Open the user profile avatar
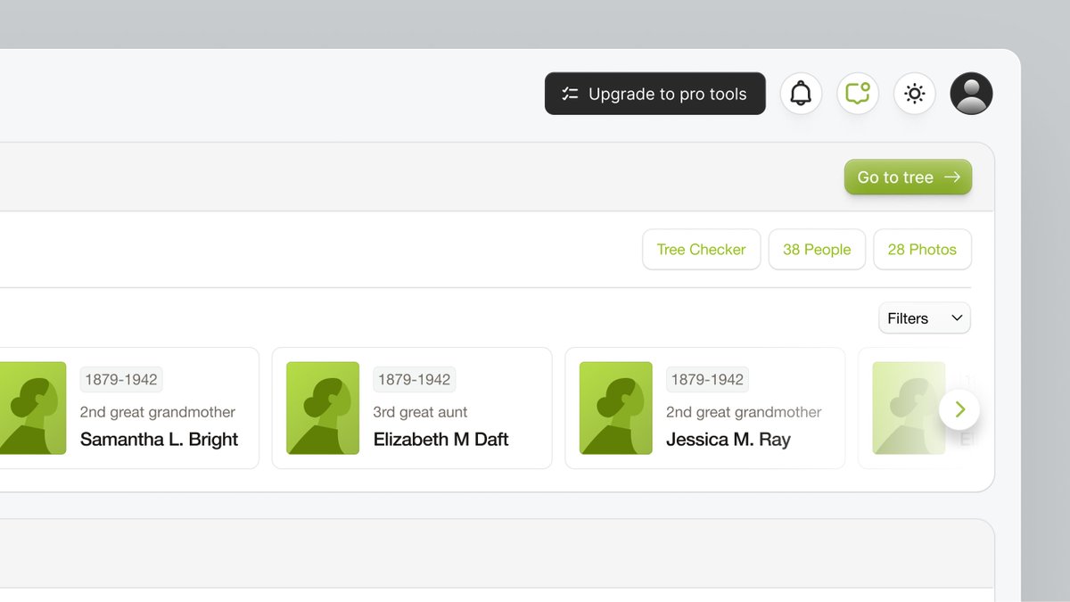 [971, 94]
